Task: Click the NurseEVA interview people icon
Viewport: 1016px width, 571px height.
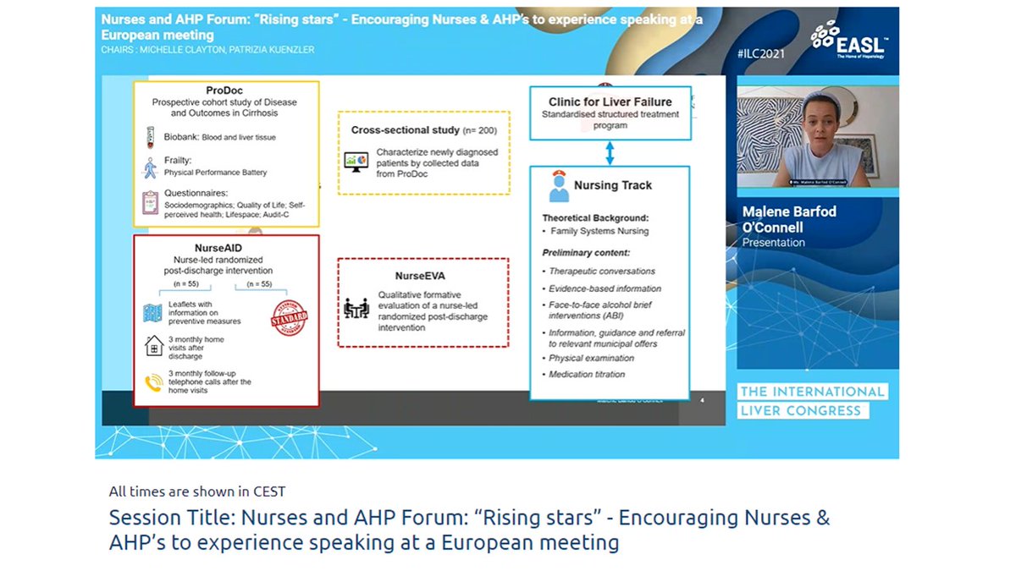Action: pyautogui.click(x=356, y=309)
